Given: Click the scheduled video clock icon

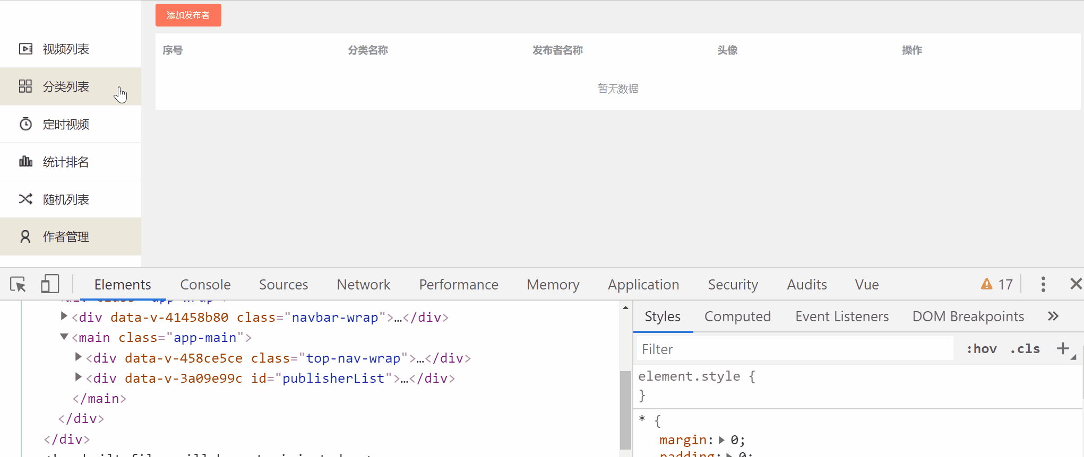Looking at the screenshot, I should (25, 124).
